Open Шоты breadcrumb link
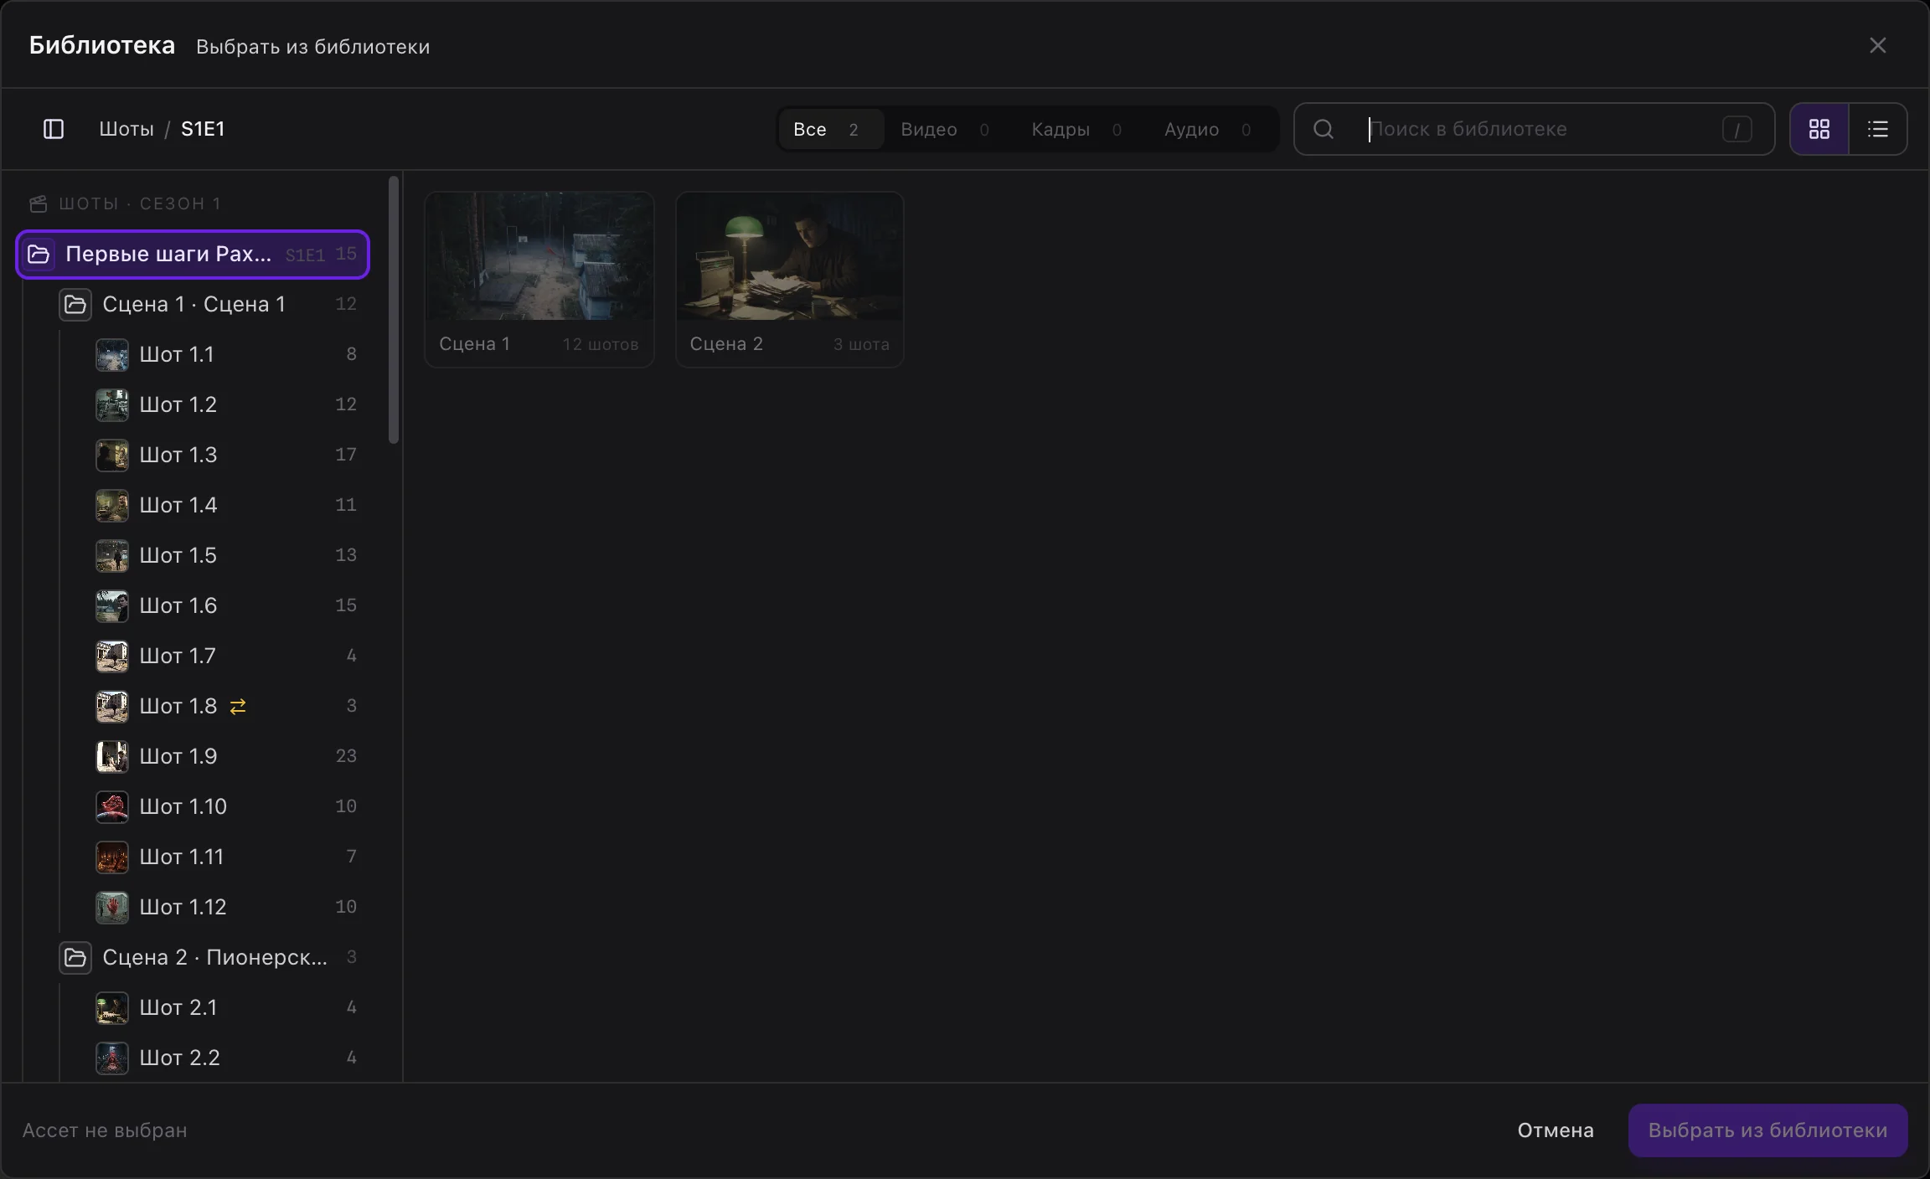 coord(126,129)
